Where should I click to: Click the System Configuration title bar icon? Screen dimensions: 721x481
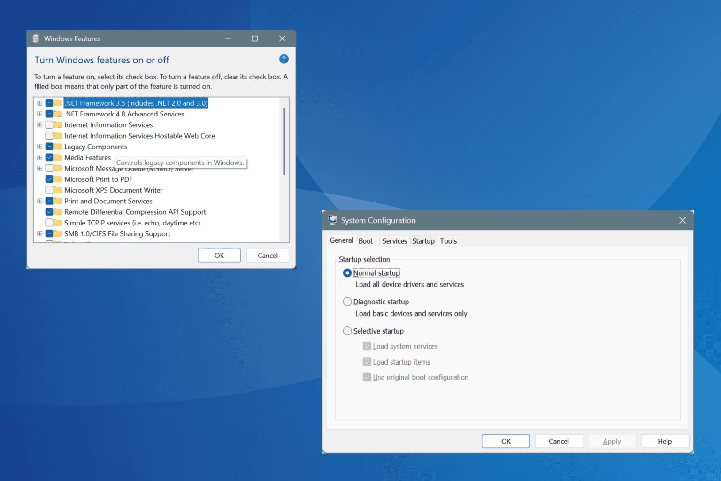[333, 220]
